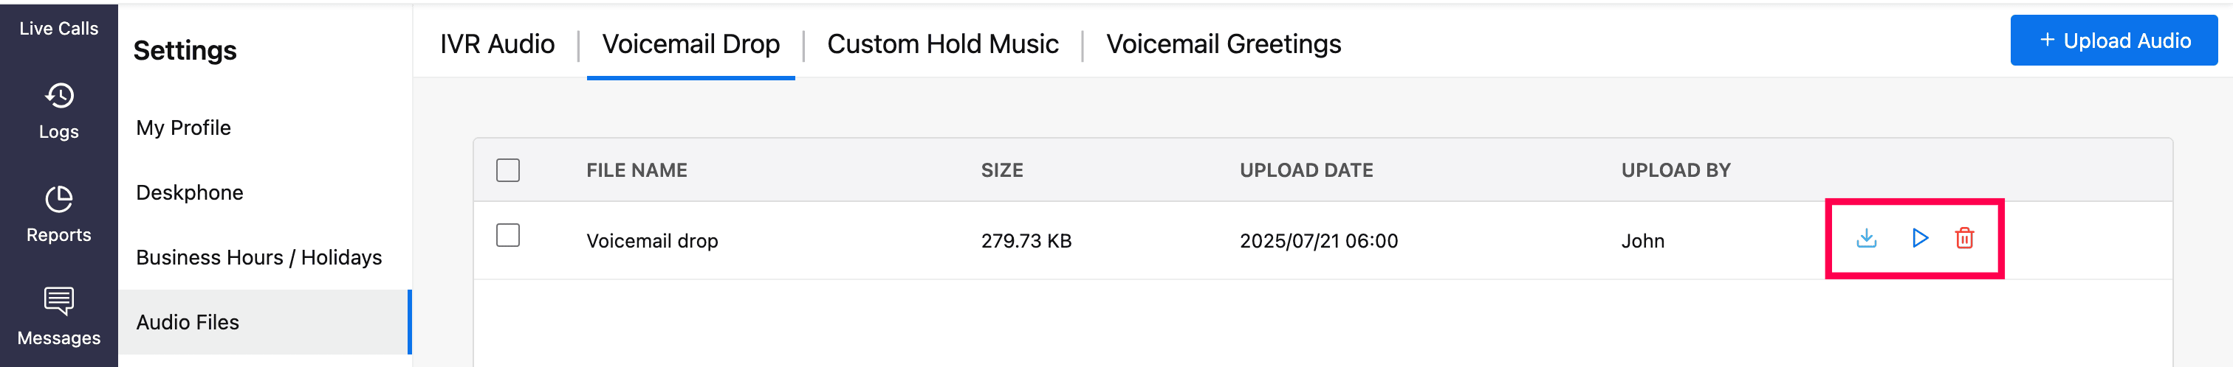
Task: Click the Voicemail drop file name
Action: (652, 242)
